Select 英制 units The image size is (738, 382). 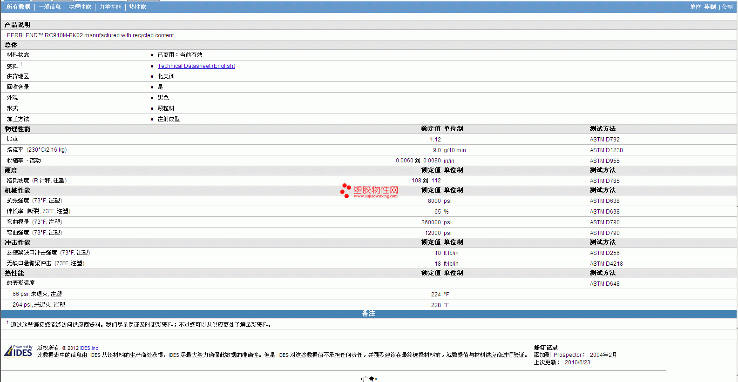(x=710, y=7)
